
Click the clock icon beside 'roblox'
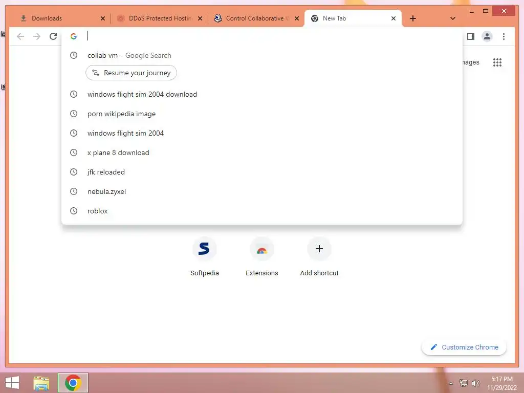[74, 211]
